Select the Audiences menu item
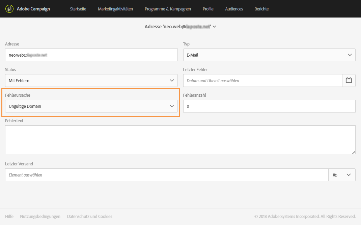The width and height of the screenshot is (361, 225). (x=234, y=9)
